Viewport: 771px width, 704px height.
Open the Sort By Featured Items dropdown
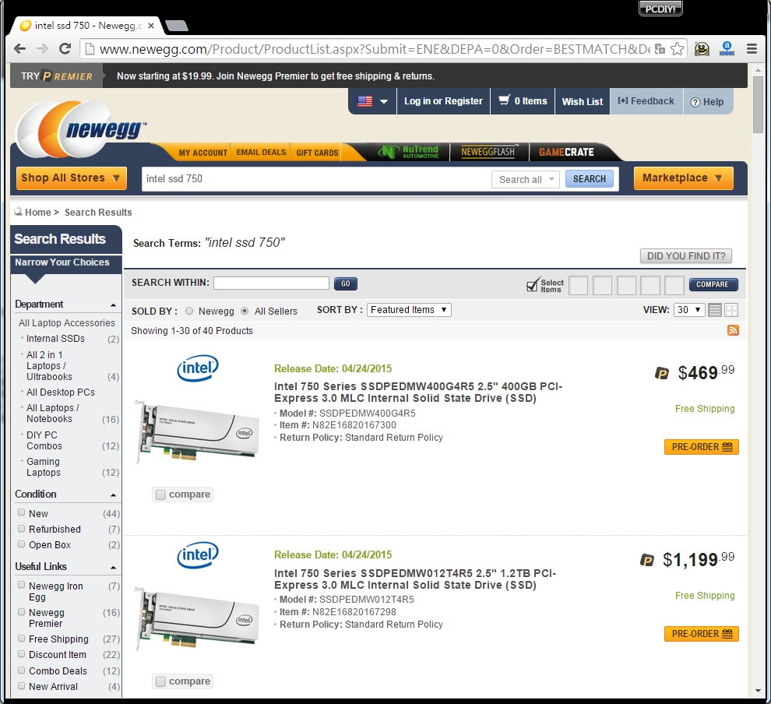409,310
